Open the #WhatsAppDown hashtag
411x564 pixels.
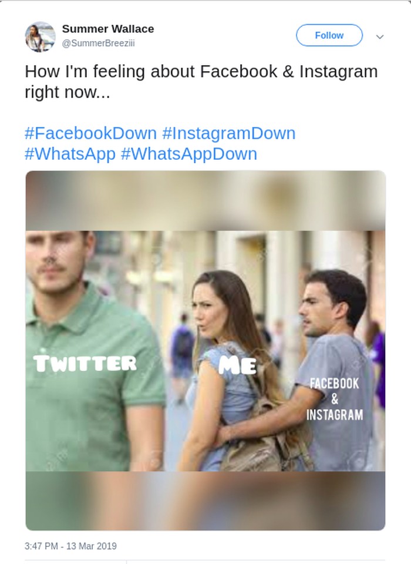tap(188, 154)
